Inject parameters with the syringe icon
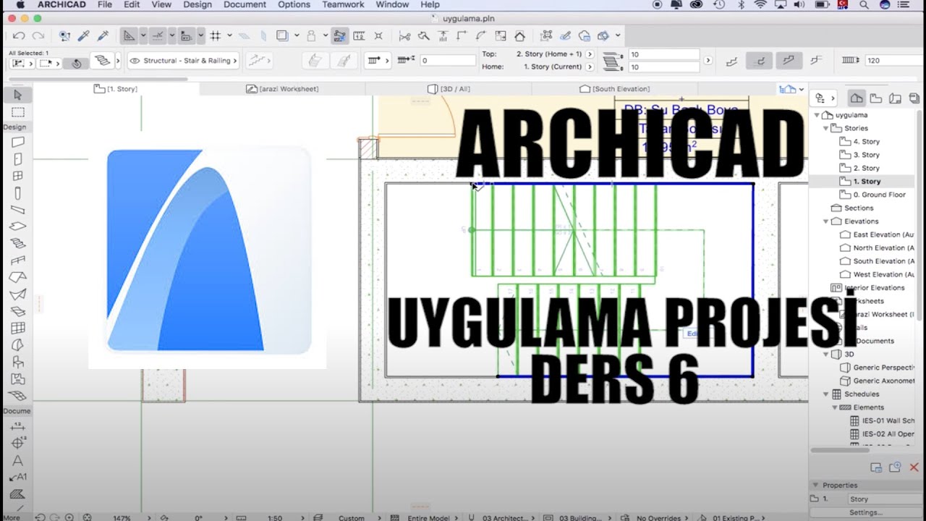The height and width of the screenshot is (521, 926). point(103,35)
